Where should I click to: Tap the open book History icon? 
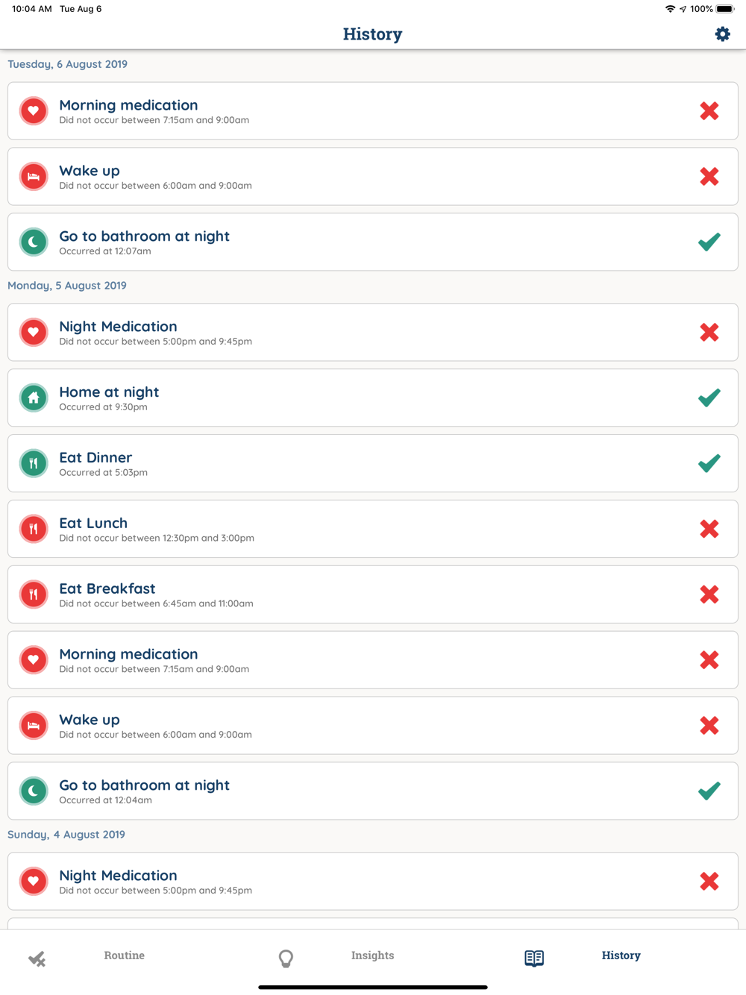[x=534, y=958]
